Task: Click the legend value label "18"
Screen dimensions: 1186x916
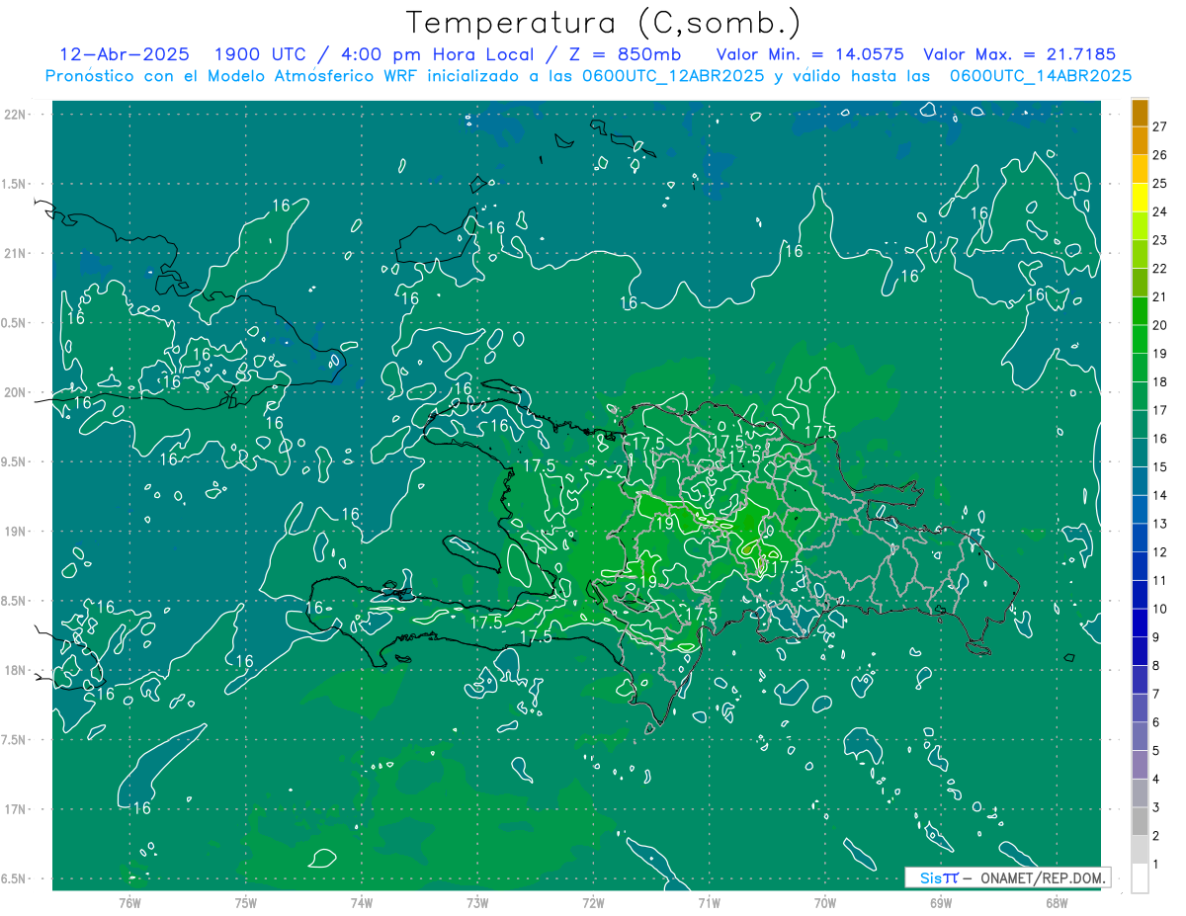Action: tap(1160, 381)
